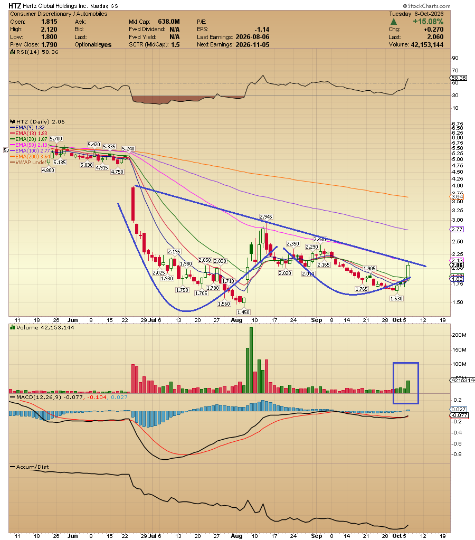Select the EMA(9) 1.82 legend entry
Viewport: 475px width, 540px height.
coord(27,127)
